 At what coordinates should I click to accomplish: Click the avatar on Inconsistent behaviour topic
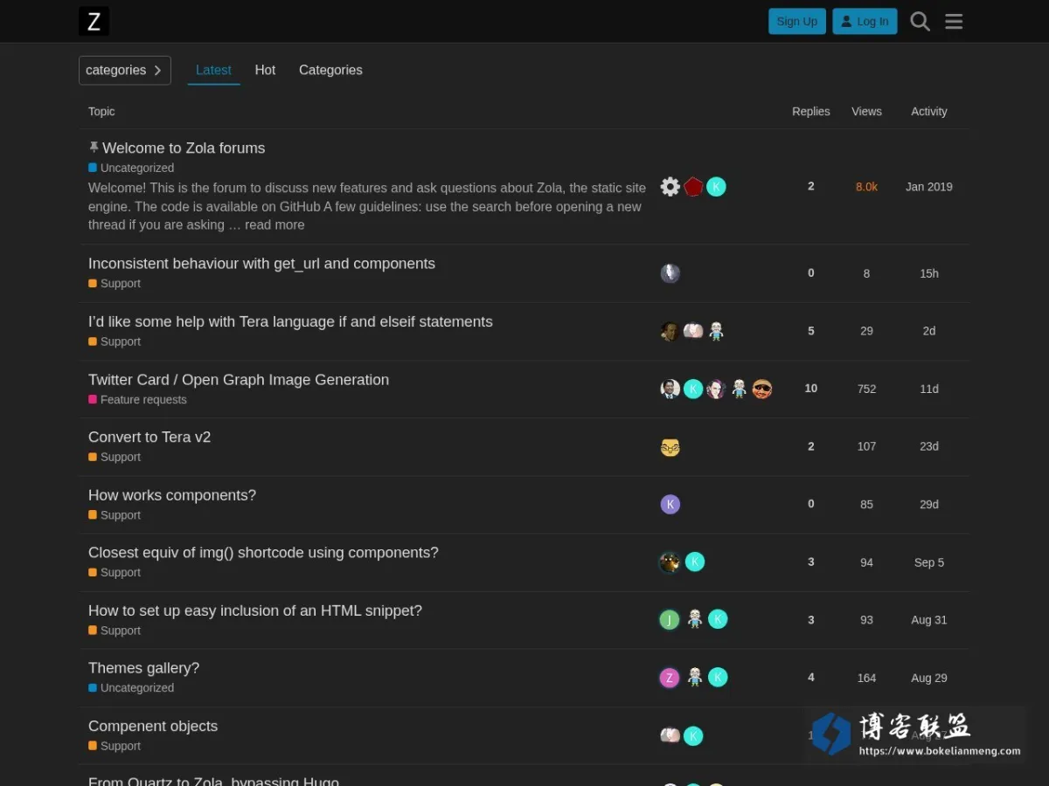tap(670, 273)
